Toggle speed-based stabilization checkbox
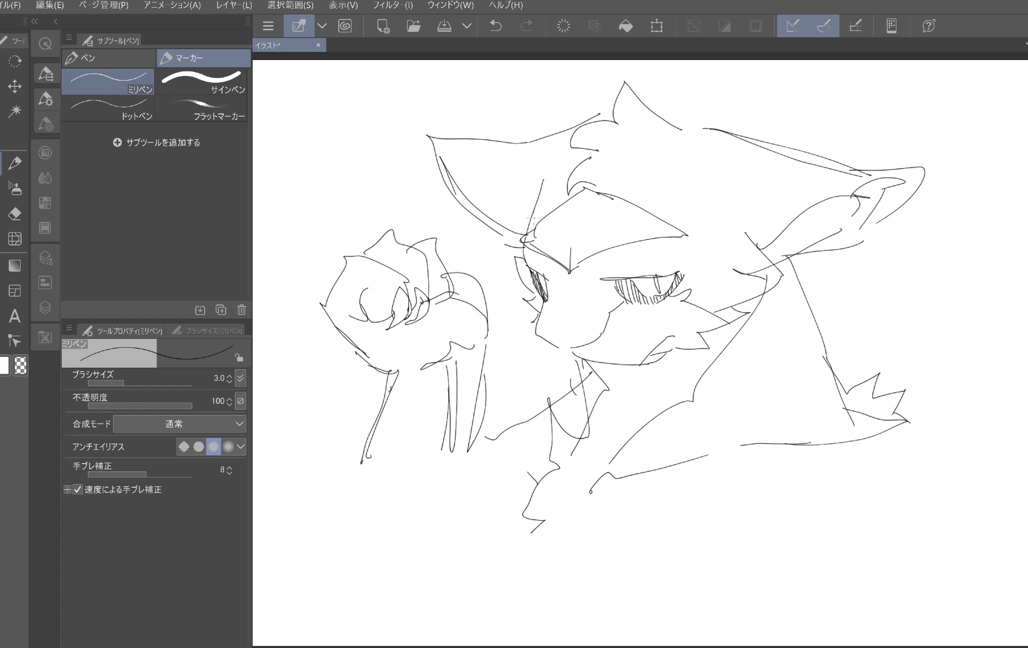This screenshot has height=648, width=1028. click(x=78, y=489)
